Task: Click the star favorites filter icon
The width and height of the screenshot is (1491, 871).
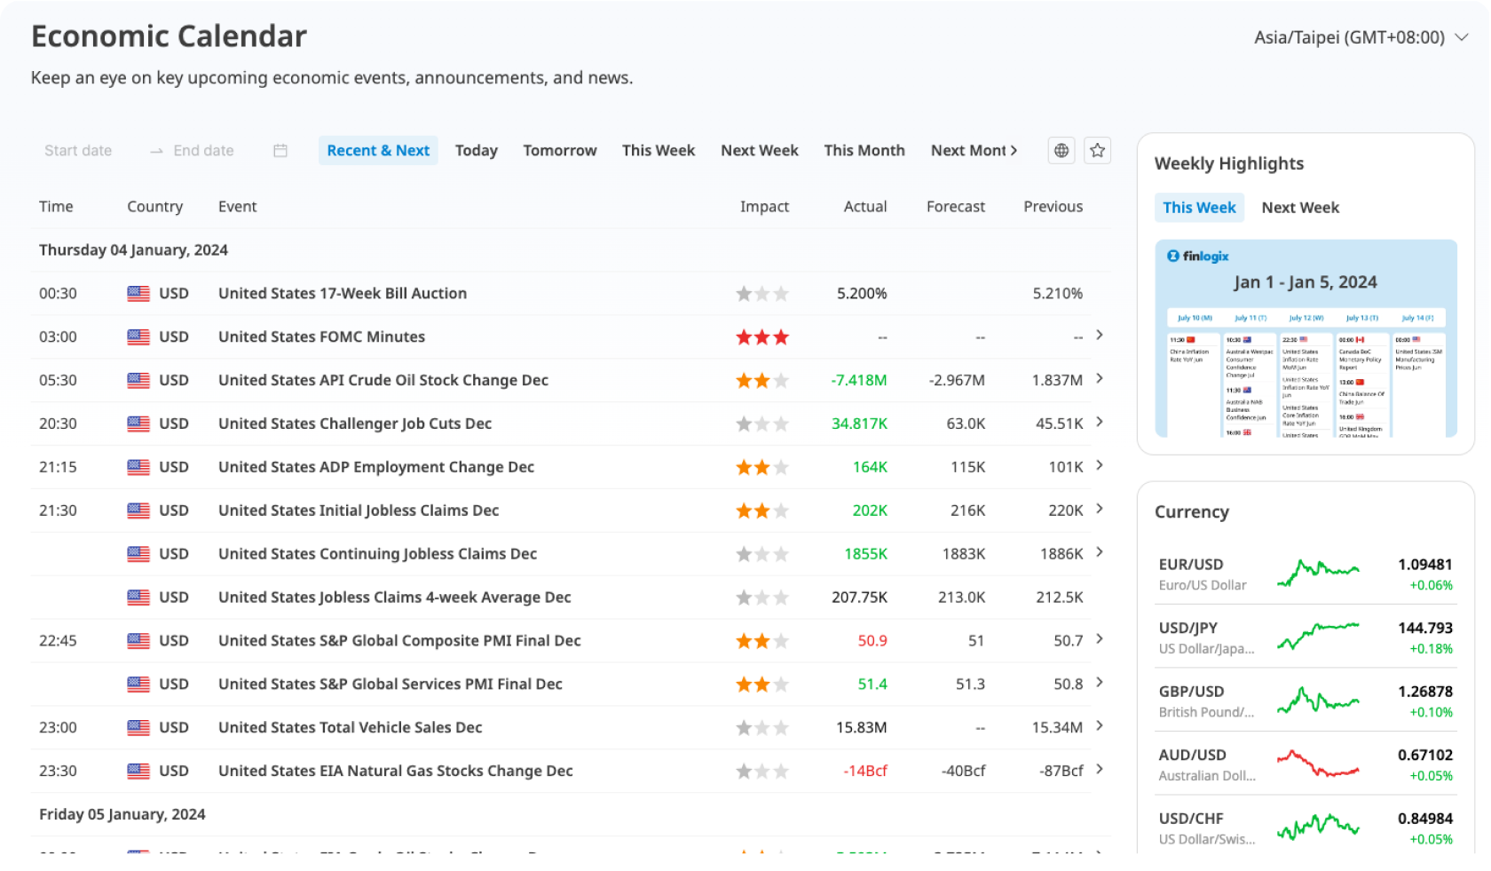Action: [1098, 151]
